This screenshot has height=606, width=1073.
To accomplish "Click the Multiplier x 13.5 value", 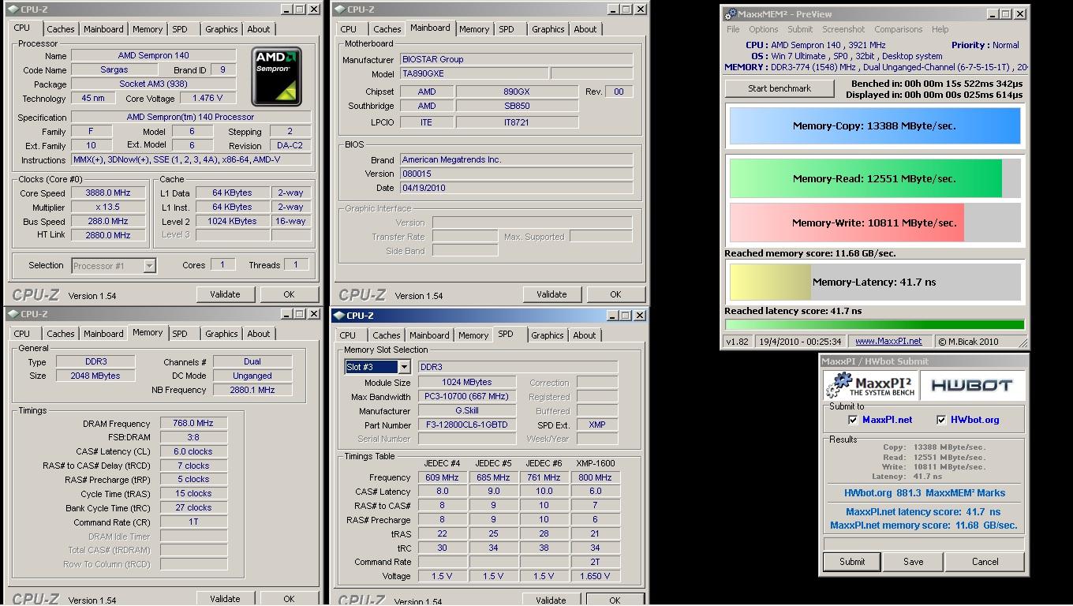I will point(108,208).
